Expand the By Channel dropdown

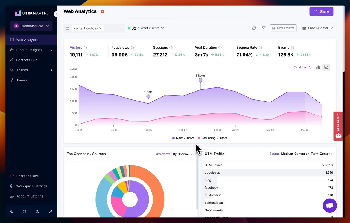pyautogui.click(x=183, y=154)
